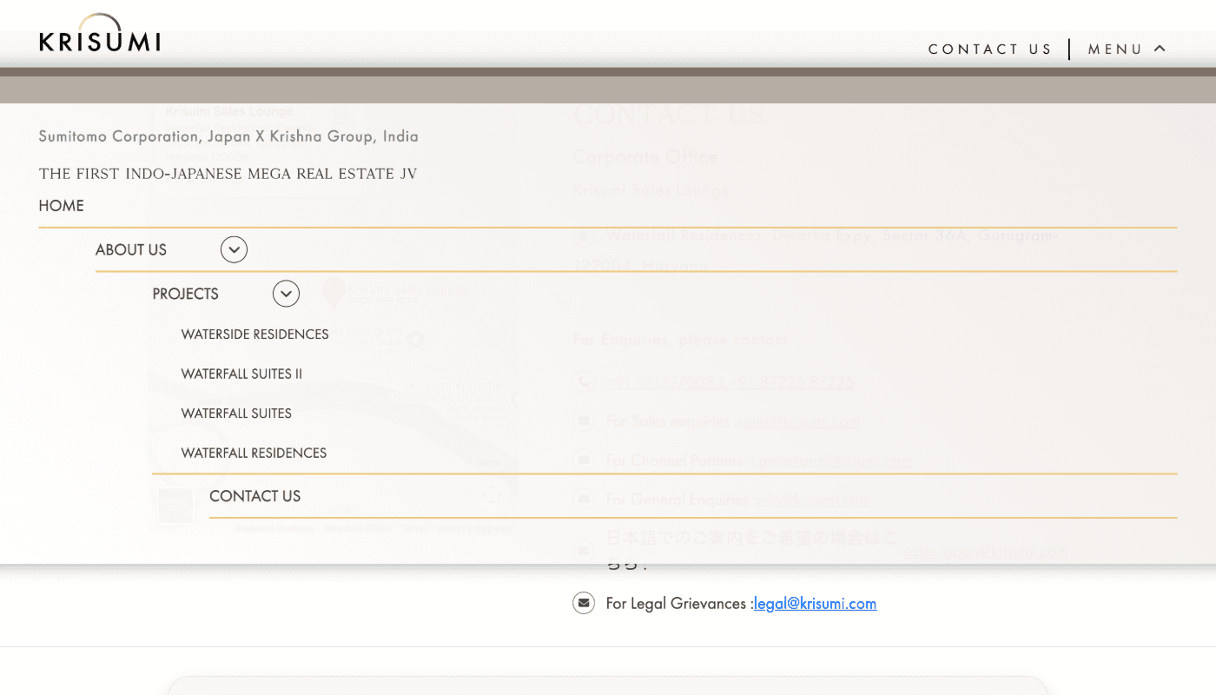Expand the PROJECTS submenu chevron
Screen dimensions: 1216x695
[286, 294]
